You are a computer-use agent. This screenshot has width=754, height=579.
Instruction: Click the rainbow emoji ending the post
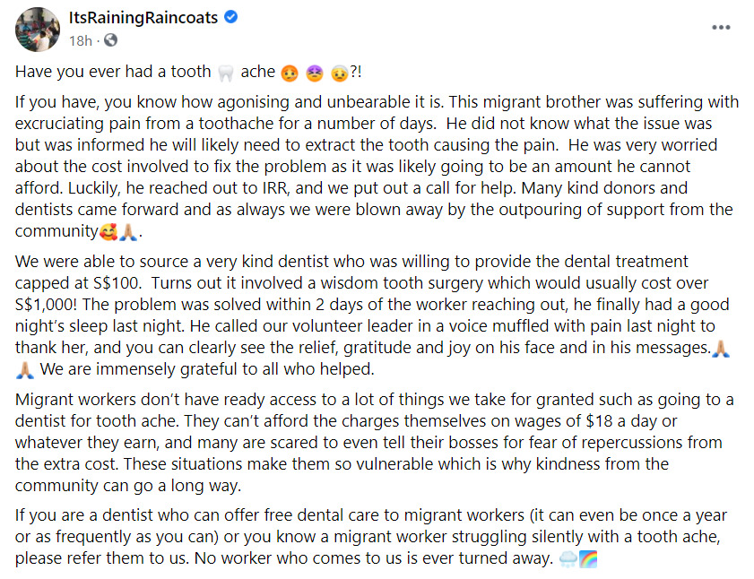point(588,559)
